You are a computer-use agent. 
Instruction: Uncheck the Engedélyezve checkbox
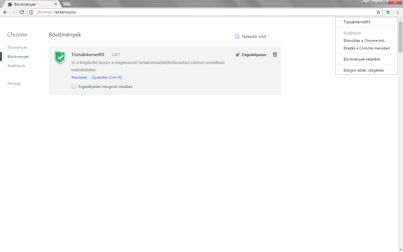237,55
